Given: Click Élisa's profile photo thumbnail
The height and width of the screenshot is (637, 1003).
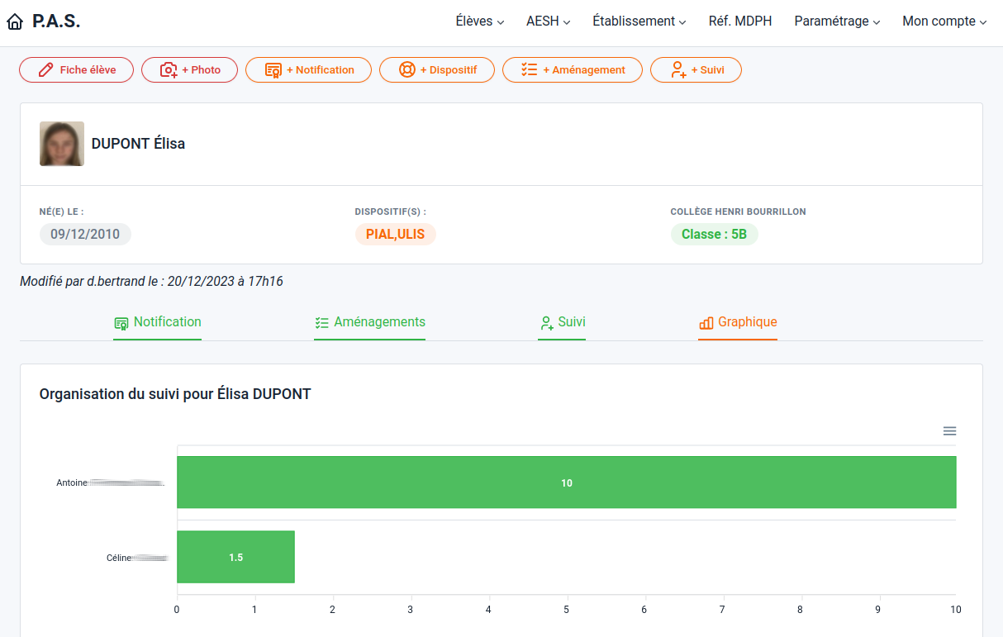Looking at the screenshot, I should (62, 144).
